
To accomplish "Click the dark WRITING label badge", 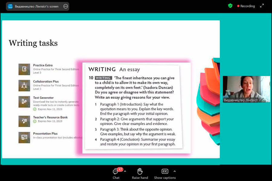I will coord(103,78).
